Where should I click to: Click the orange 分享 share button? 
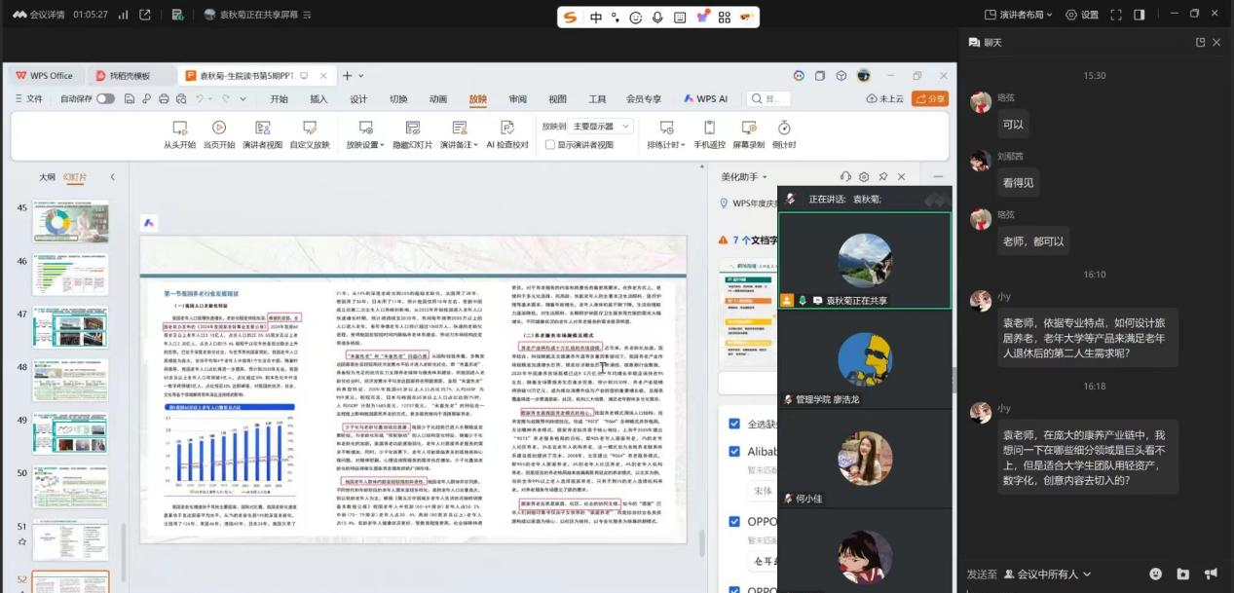[x=930, y=98]
